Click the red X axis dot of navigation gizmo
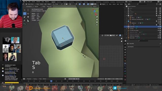 pos(96,14)
